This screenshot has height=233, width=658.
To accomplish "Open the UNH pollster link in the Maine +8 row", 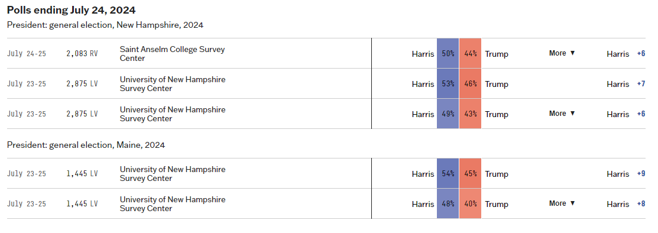I will coord(173,204).
